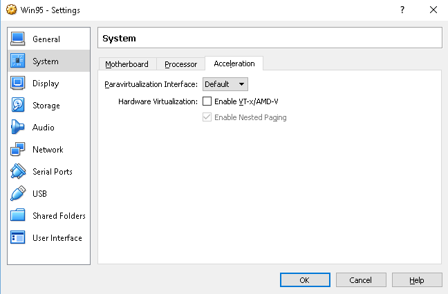This screenshot has width=448, height=294.
Task: Open Network settings via the computers icon
Action: 18,149
